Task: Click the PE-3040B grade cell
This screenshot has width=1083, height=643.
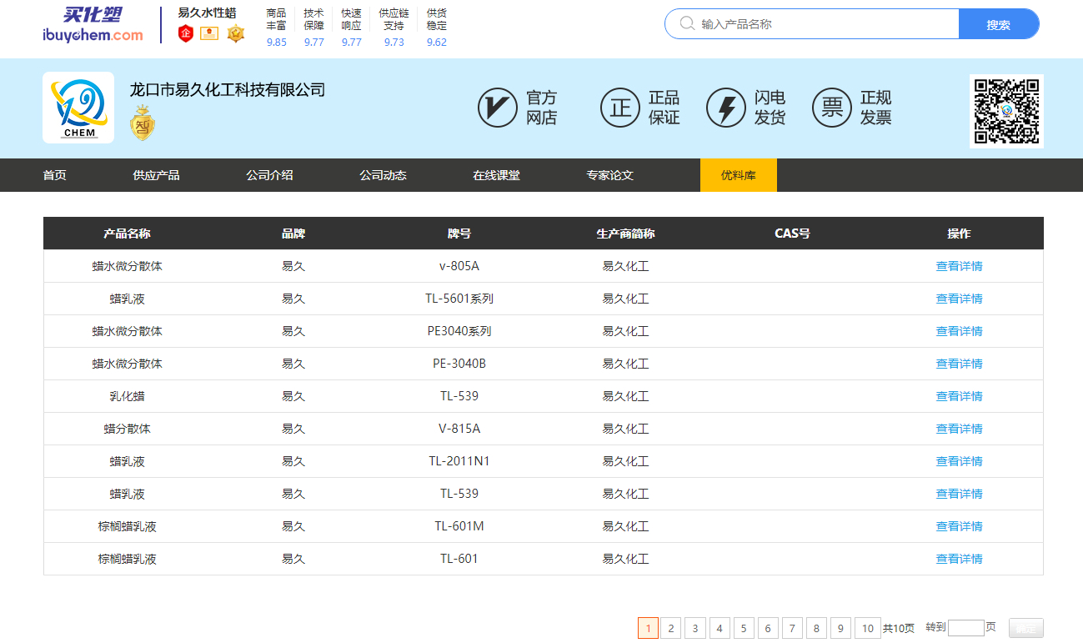Action: click(x=459, y=364)
